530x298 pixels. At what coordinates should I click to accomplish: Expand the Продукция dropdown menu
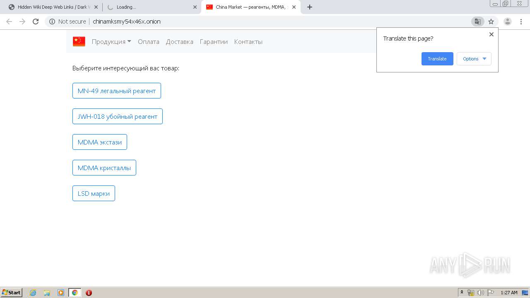tap(111, 41)
